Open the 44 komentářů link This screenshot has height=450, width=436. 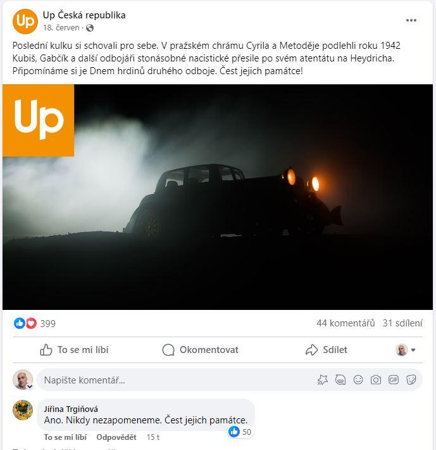[x=346, y=323]
